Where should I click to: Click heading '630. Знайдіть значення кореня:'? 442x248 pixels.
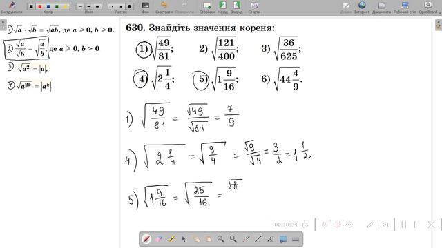tap(200, 28)
